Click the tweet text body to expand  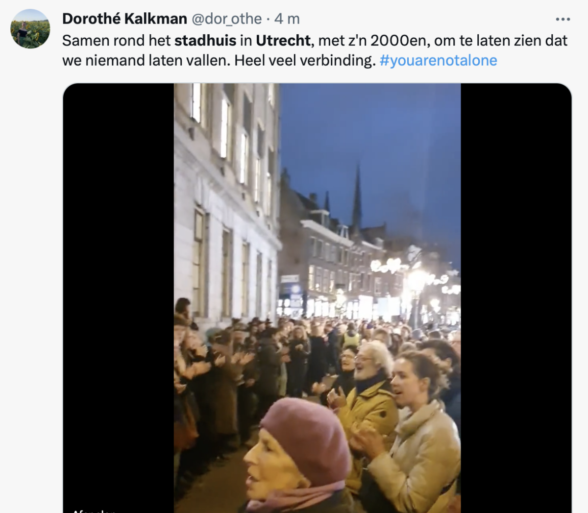coord(315,50)
